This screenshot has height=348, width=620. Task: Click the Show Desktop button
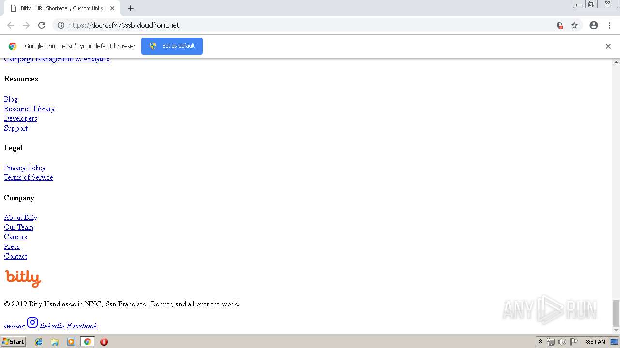(615, 342)
